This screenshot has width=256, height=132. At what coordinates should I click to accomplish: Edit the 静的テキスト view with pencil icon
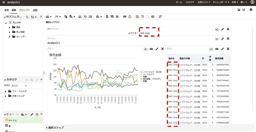[222, 29]
